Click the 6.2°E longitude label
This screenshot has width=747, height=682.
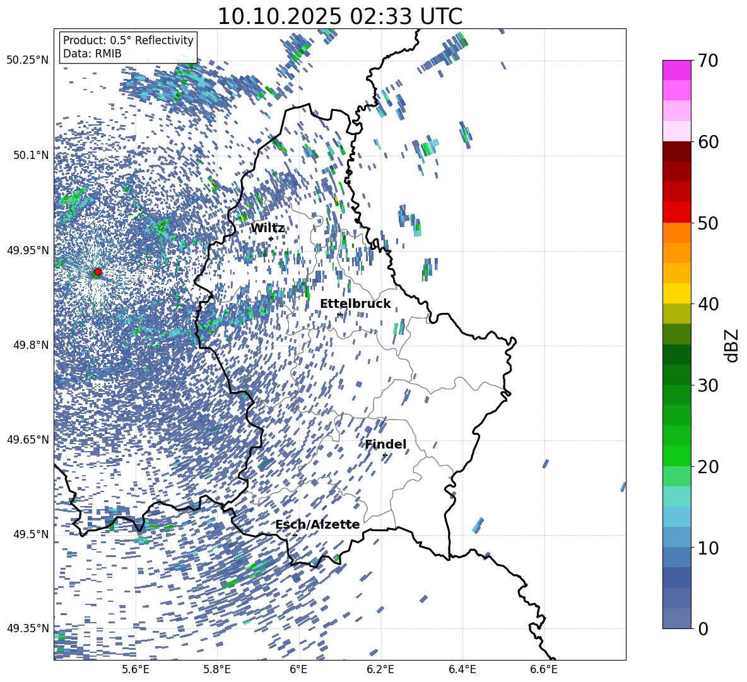(380, 669)
